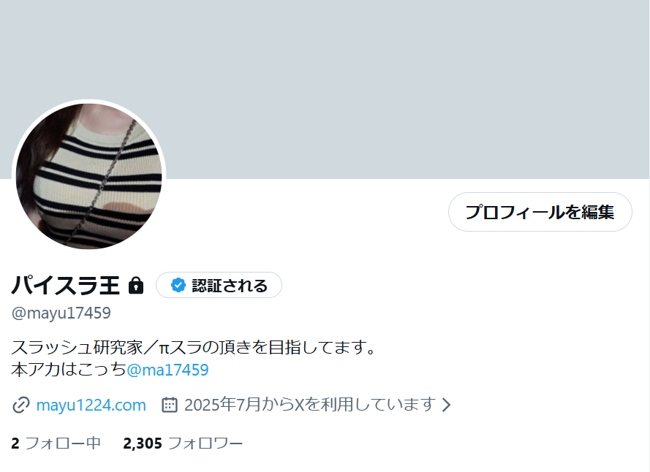The width and height of the screenshot is (650, 472).
Task: Open the 2,305 フォロワー followers list
Action: 183,444
